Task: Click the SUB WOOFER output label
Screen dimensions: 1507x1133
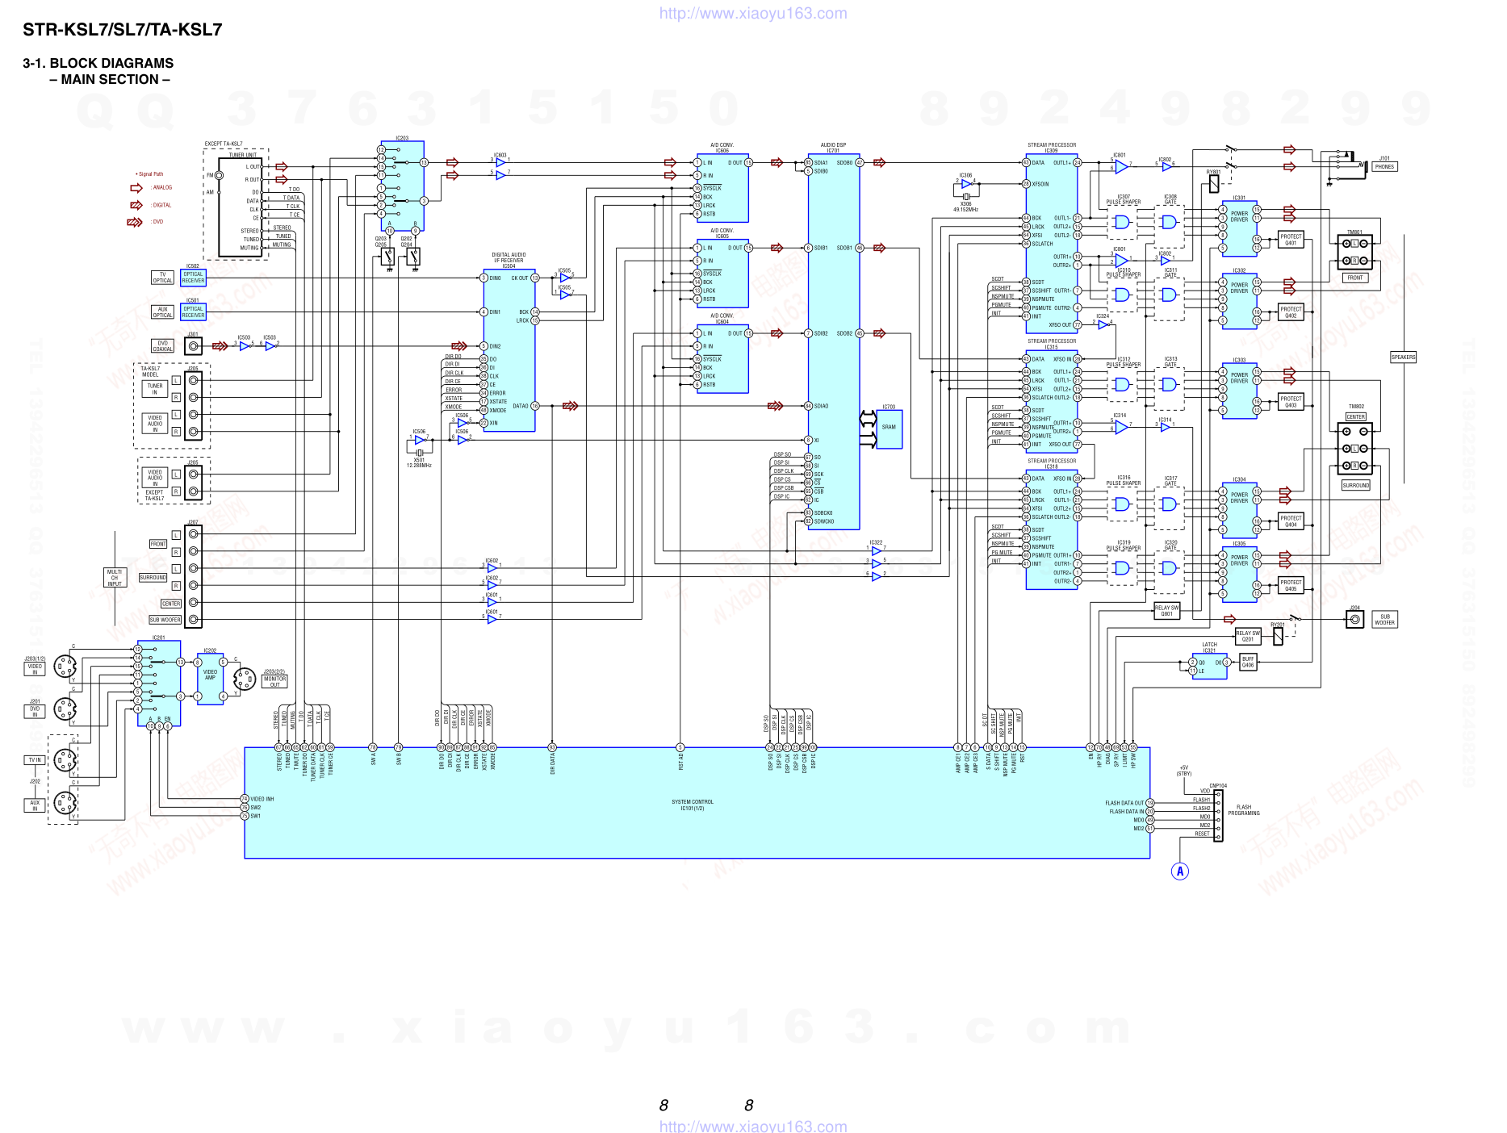Action: [1384, 620]
